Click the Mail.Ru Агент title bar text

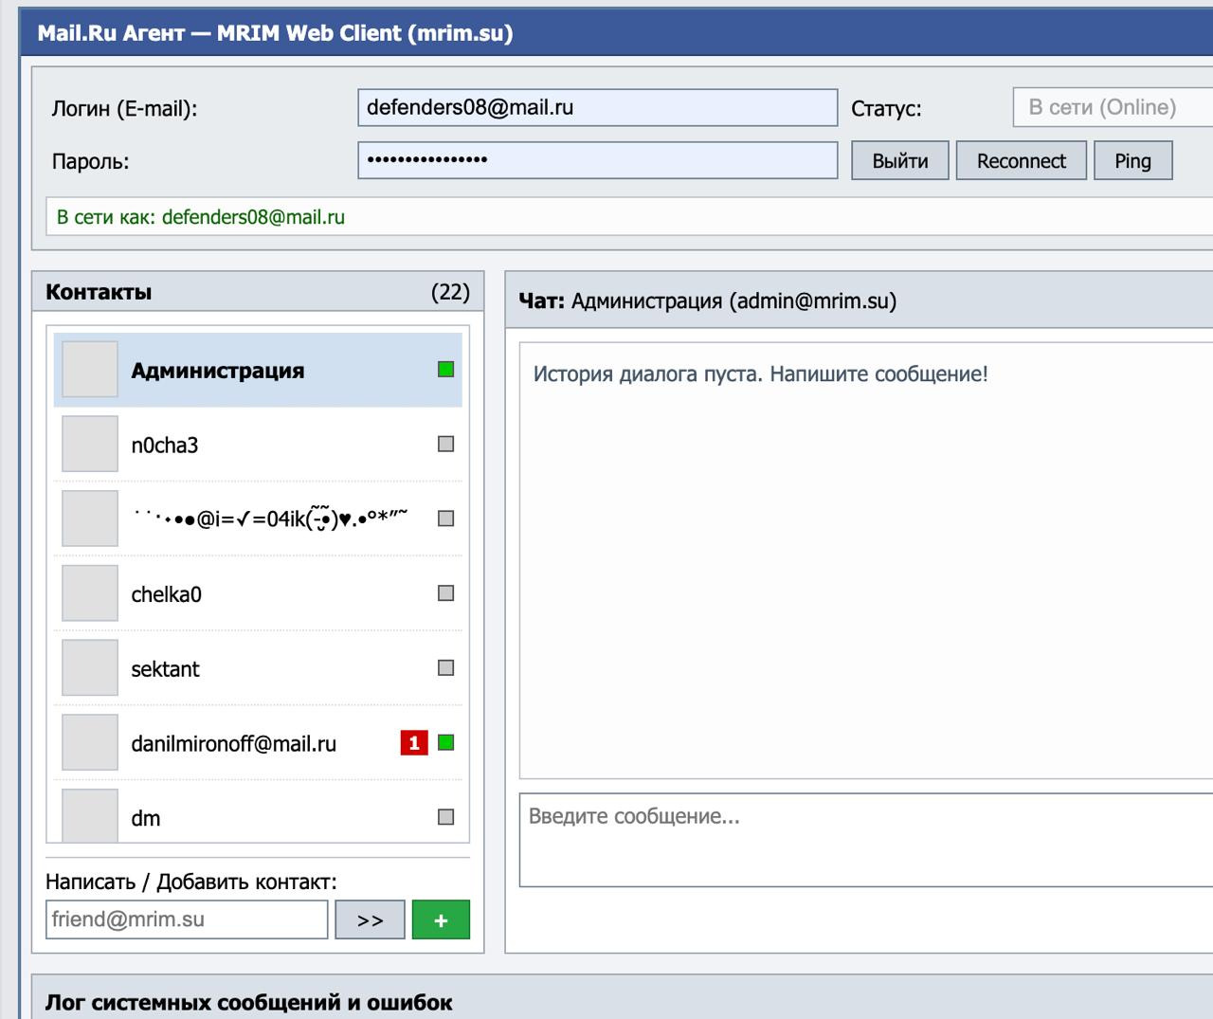point(275,33)
